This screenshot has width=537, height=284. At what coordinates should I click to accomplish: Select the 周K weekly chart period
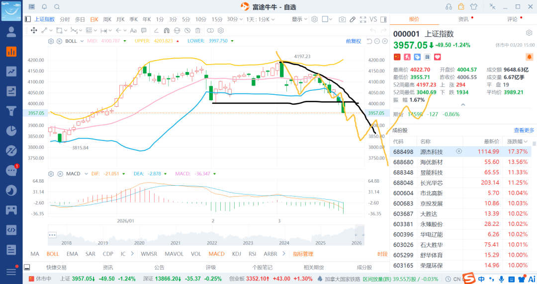point(107,19)
